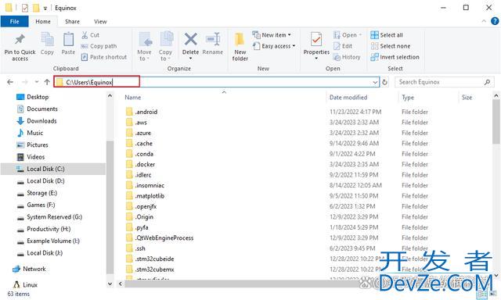Viewport: 501px width, 300px height.
Task: Switch to the Home tab
Action: point(43,21)
